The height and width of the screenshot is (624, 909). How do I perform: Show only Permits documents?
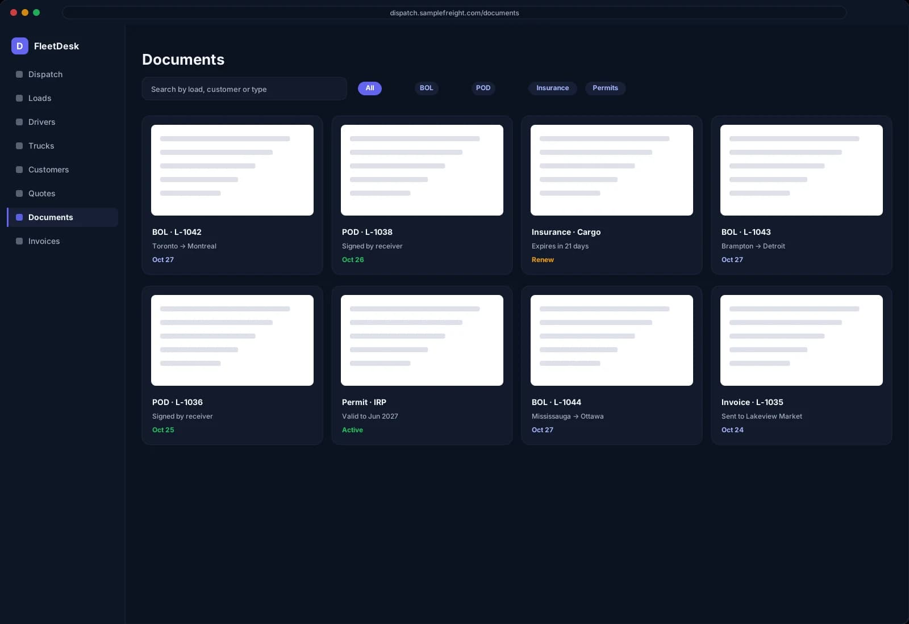click(x=605, y=88)
